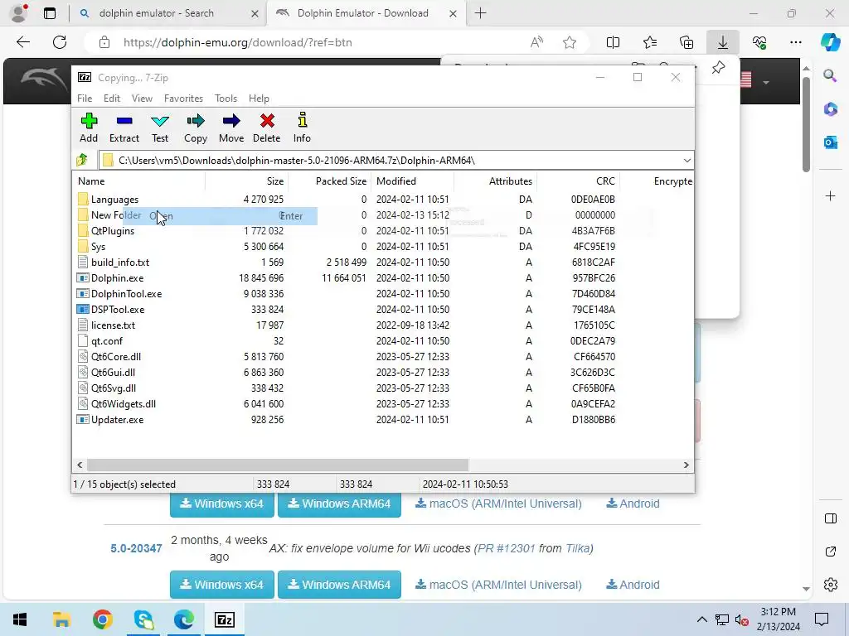Click the Add toolbar icon in 7-Zip
Viewport: 849px width, 636px height.
click(89, 128)
